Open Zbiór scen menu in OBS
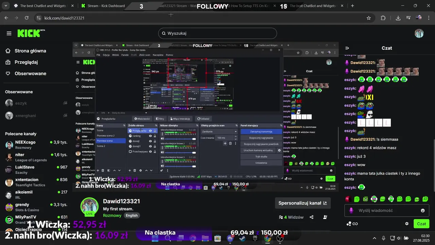 pyautogui.click(x=144, y=55)
